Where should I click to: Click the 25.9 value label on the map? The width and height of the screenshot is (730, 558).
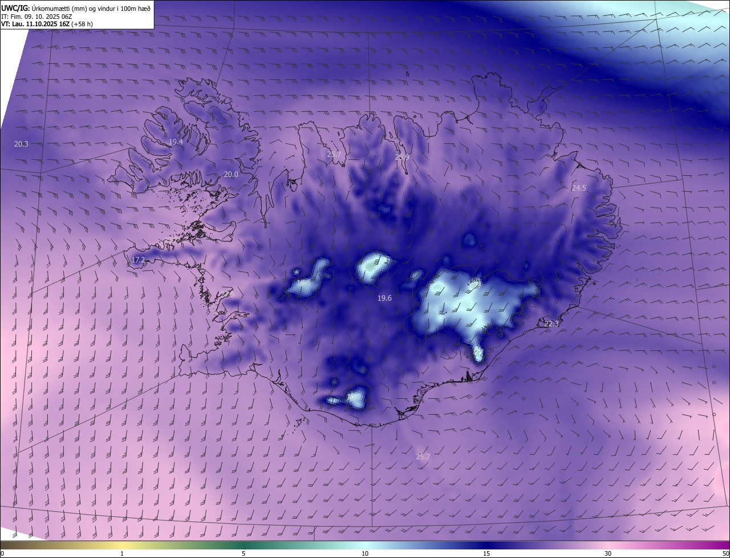pyautogui.click(x=403, y=157)
